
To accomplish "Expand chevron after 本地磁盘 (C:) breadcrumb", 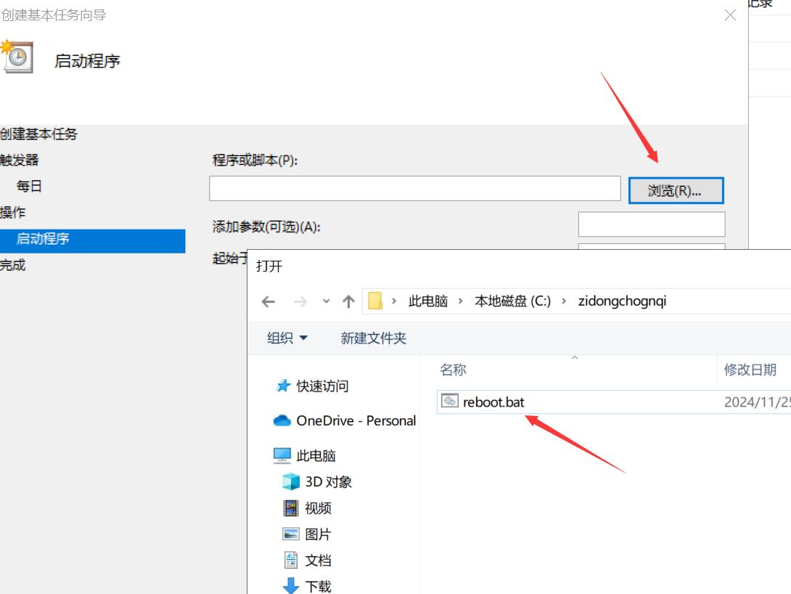I will 563,301.
